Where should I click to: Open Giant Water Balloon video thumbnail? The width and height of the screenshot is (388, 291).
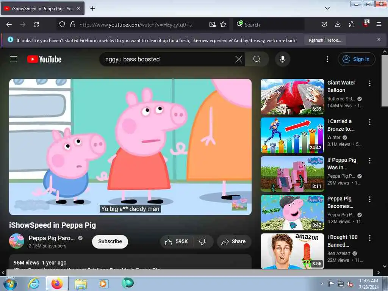pos(292,97)
